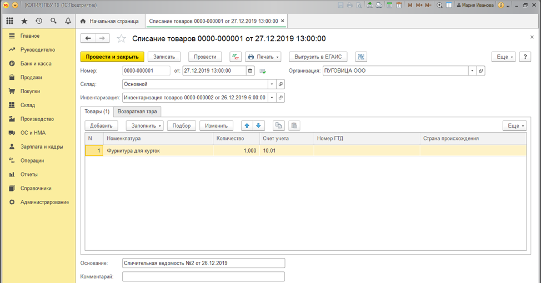The width and height of the screenshot is (541, 283).
Task: Click into the Комментарий input field
Action: [203, 276]
